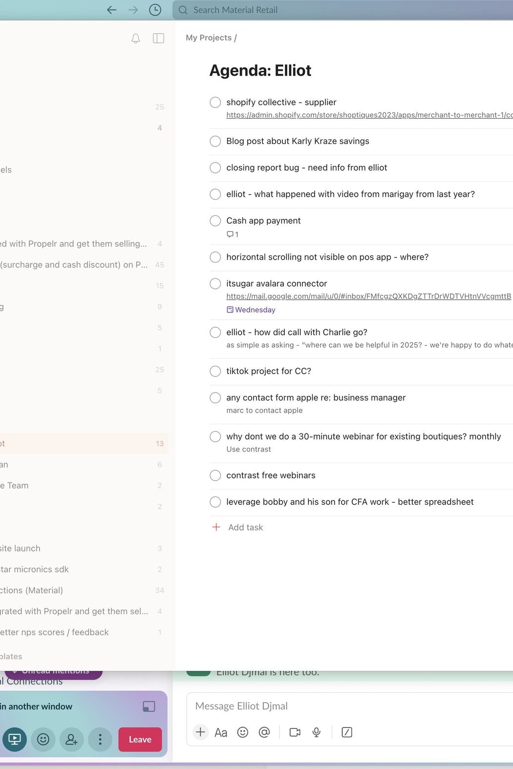Record a video clip with camera icon
This screenshot has height=769, width=513.
295,732
